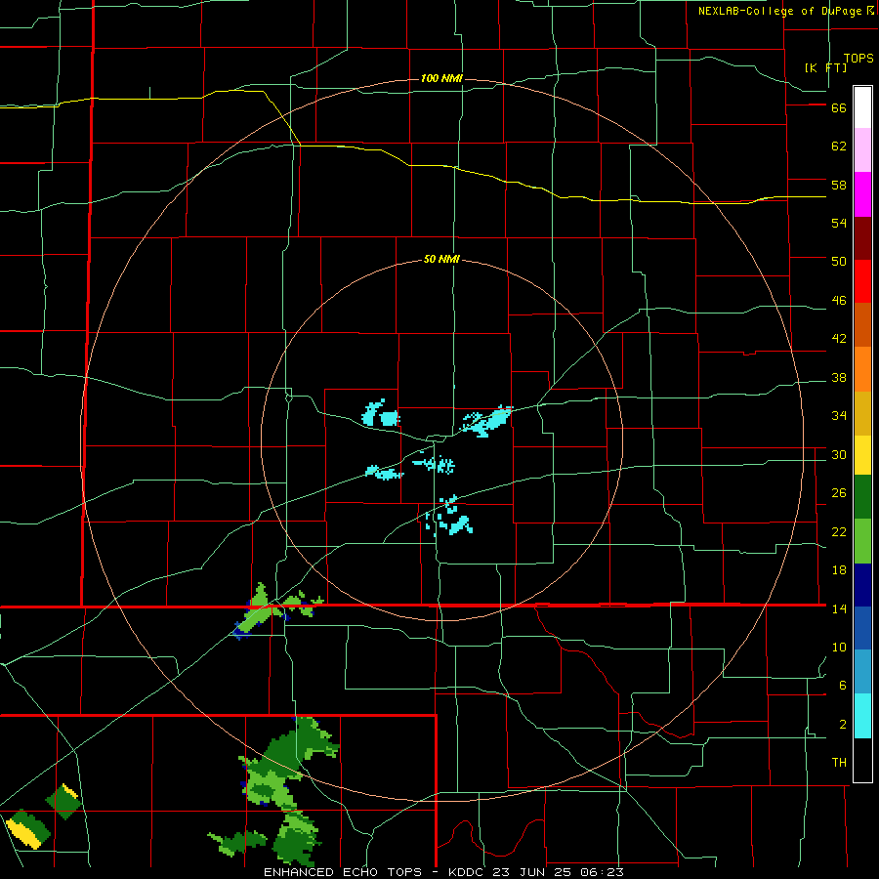The image size is (879, 879).
Task: Click the 62 legend value
Action: (x=839, y=146)
